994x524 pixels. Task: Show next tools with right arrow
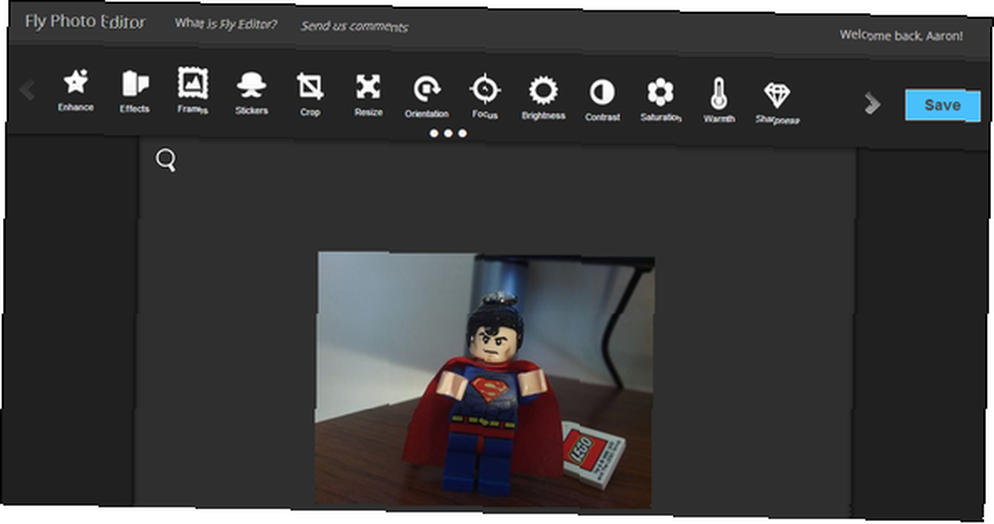[873, 102]
